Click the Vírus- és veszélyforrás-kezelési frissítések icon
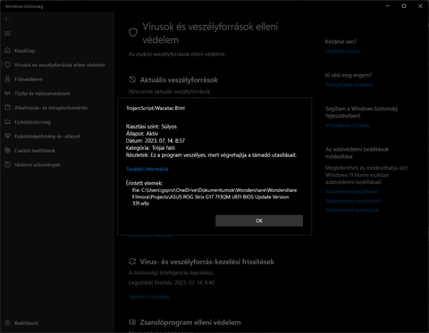429x333 pixels. tap(132, 262)
